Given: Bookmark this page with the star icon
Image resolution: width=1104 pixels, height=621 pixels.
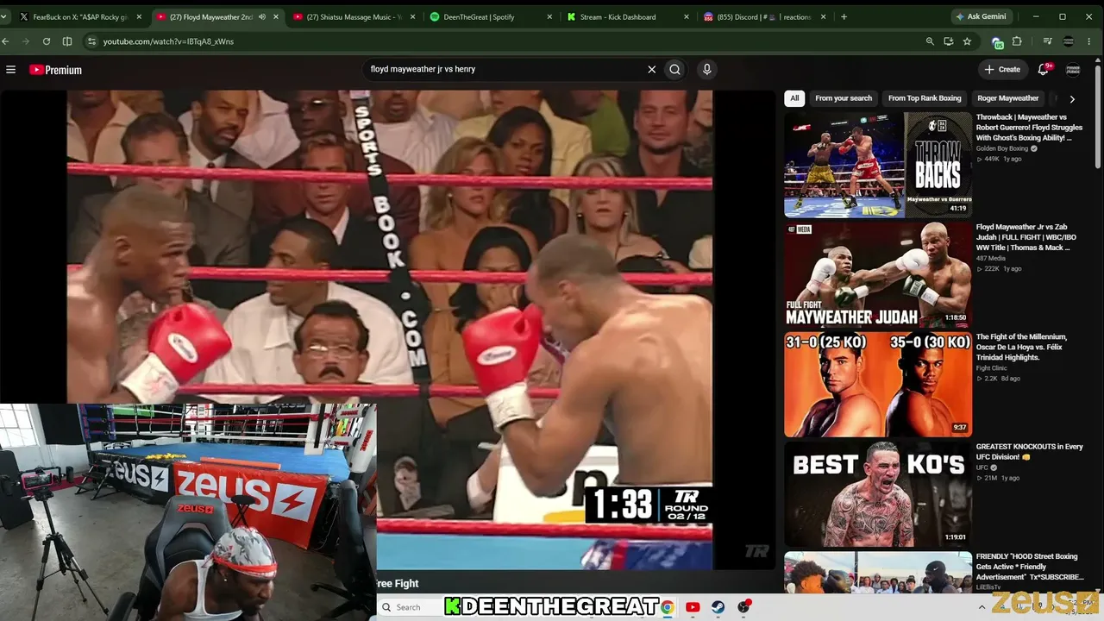Looking at the screenshot, I should click(967, 41).
